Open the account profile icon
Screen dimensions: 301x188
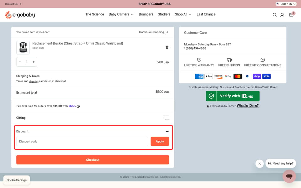[282, 15]
